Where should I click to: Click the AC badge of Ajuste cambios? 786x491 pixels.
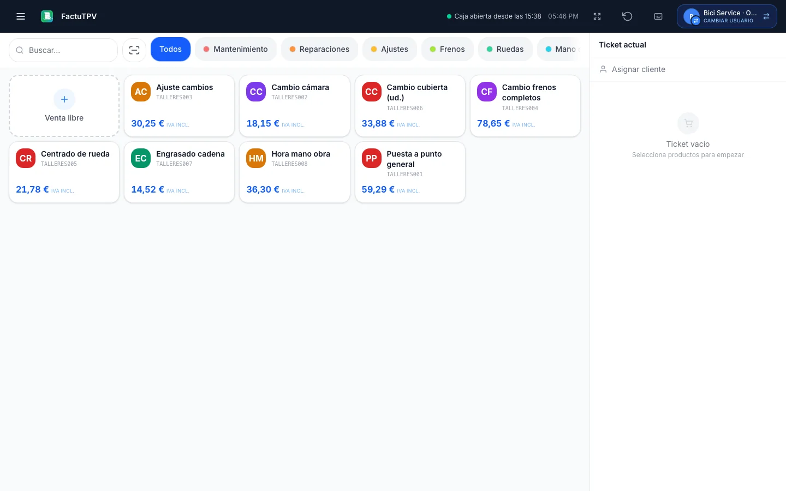click(x=141, y=92)
